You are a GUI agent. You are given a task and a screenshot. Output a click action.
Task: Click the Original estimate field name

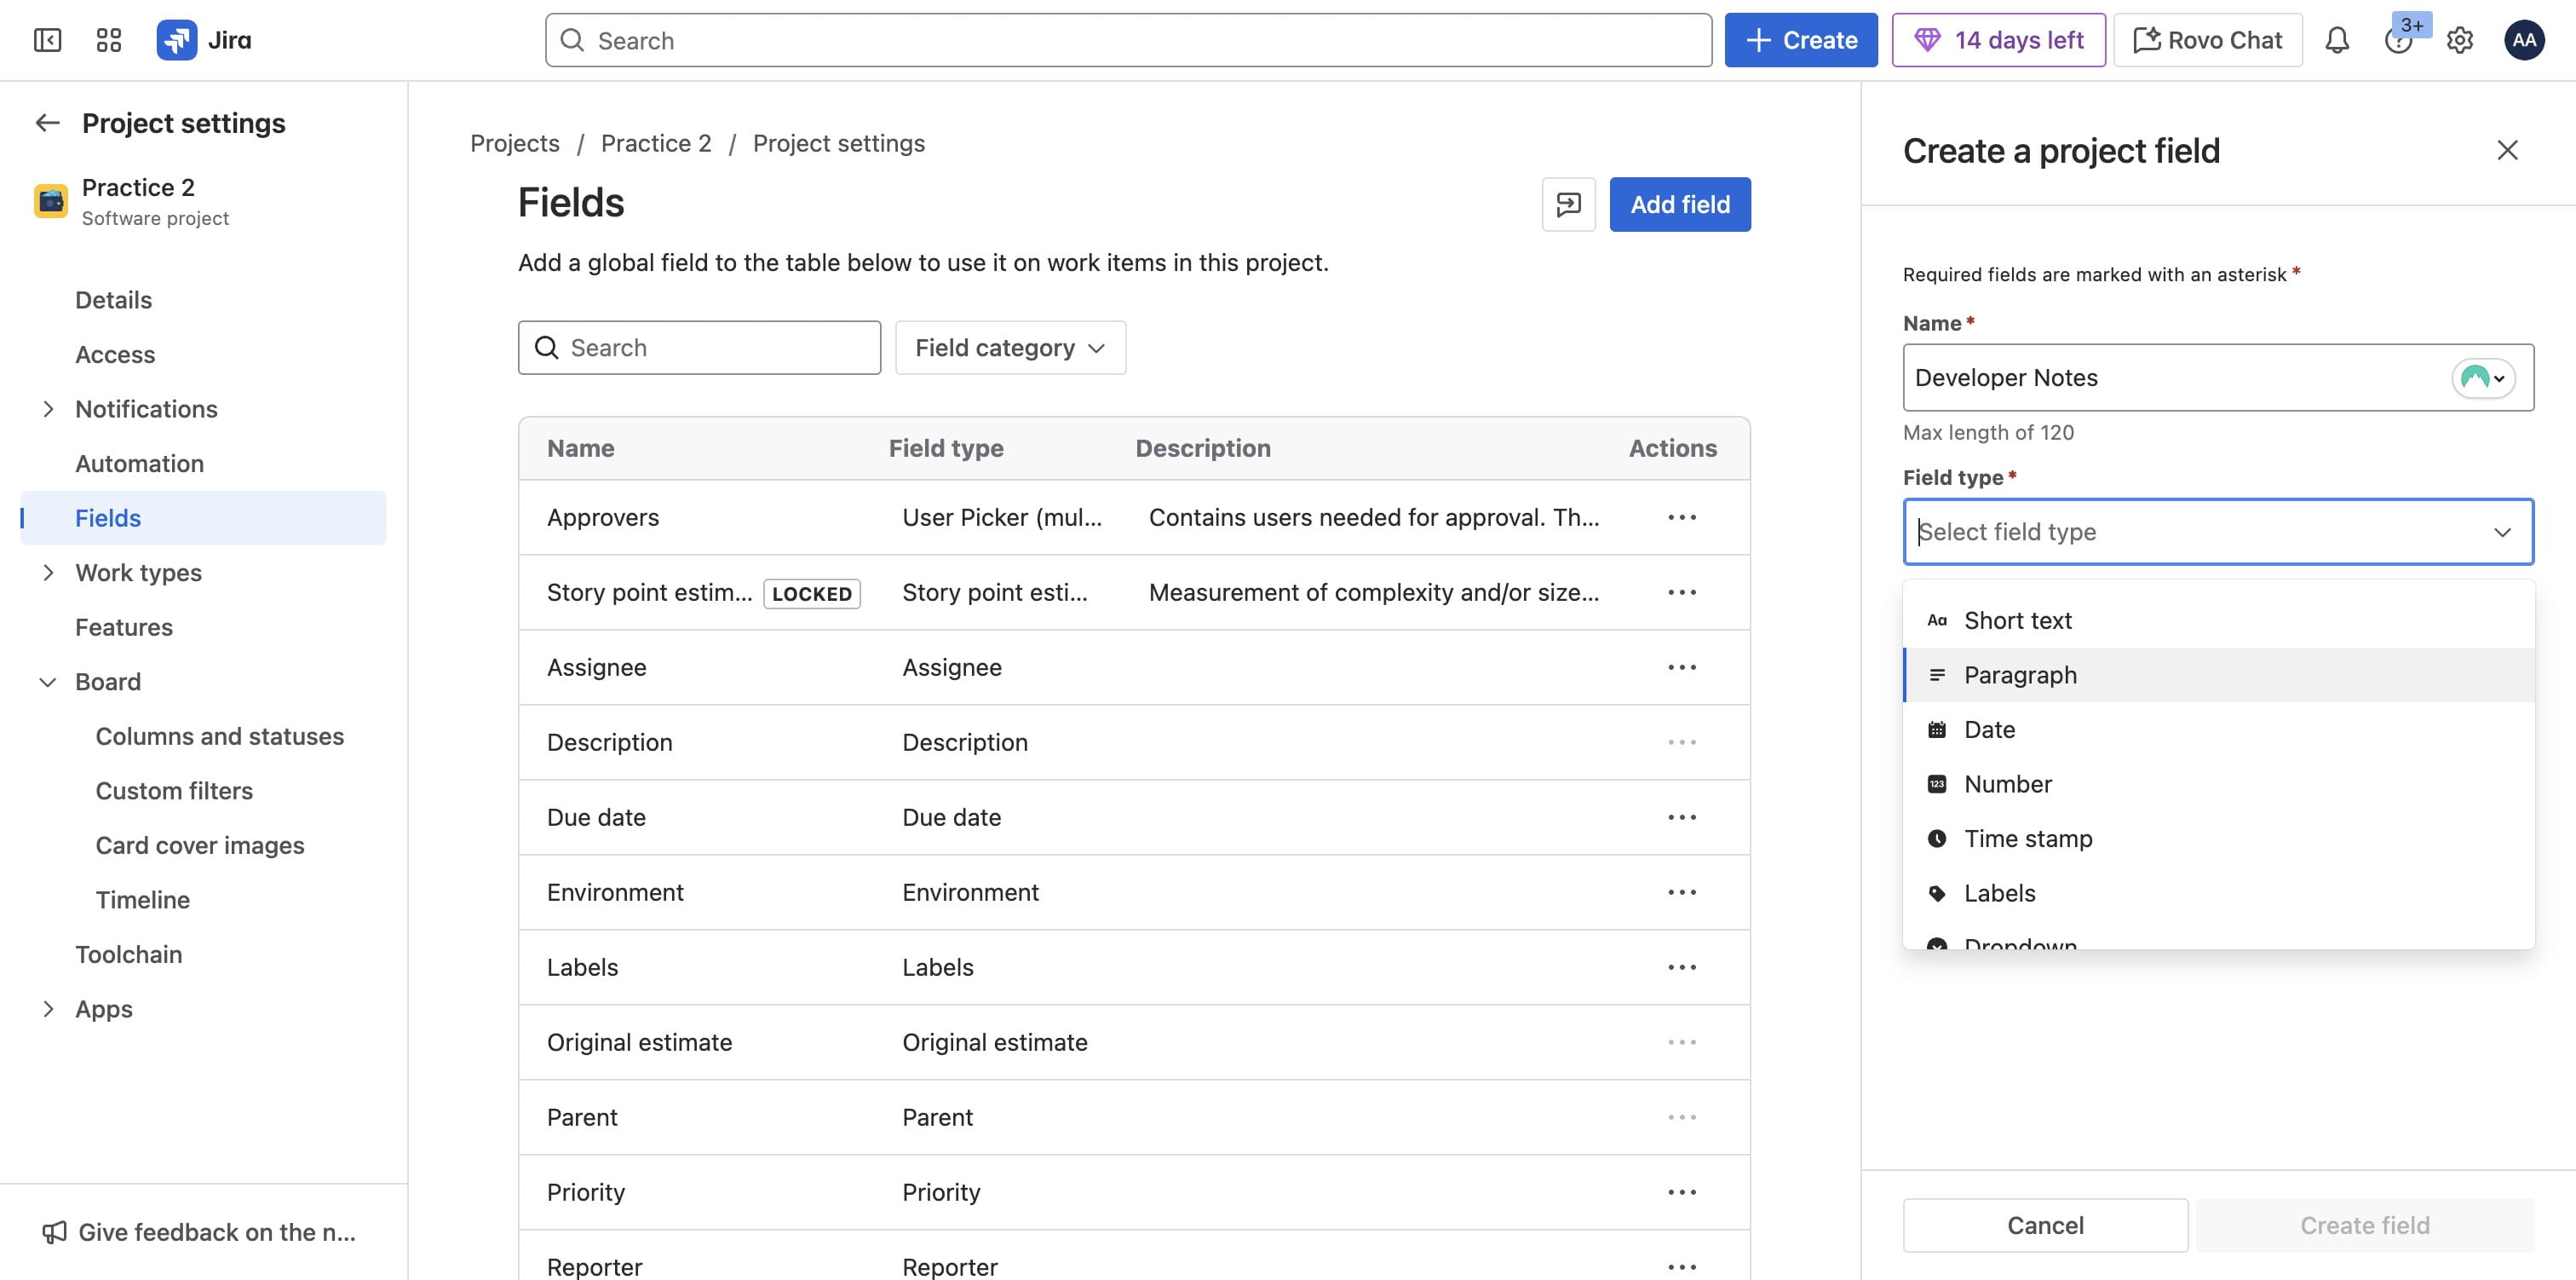click(x=639, y=1042)
